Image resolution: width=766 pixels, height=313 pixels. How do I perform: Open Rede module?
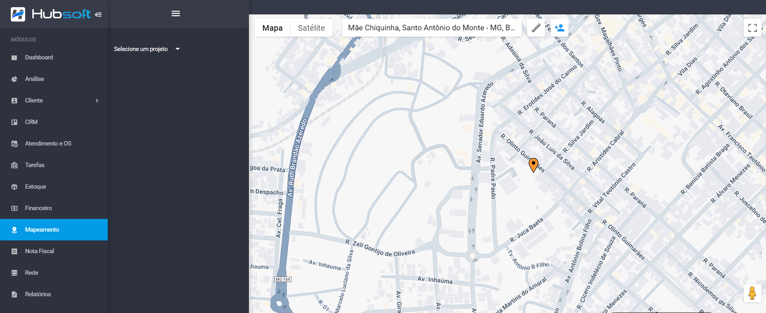pyautogui.click(x=54, y=273)
